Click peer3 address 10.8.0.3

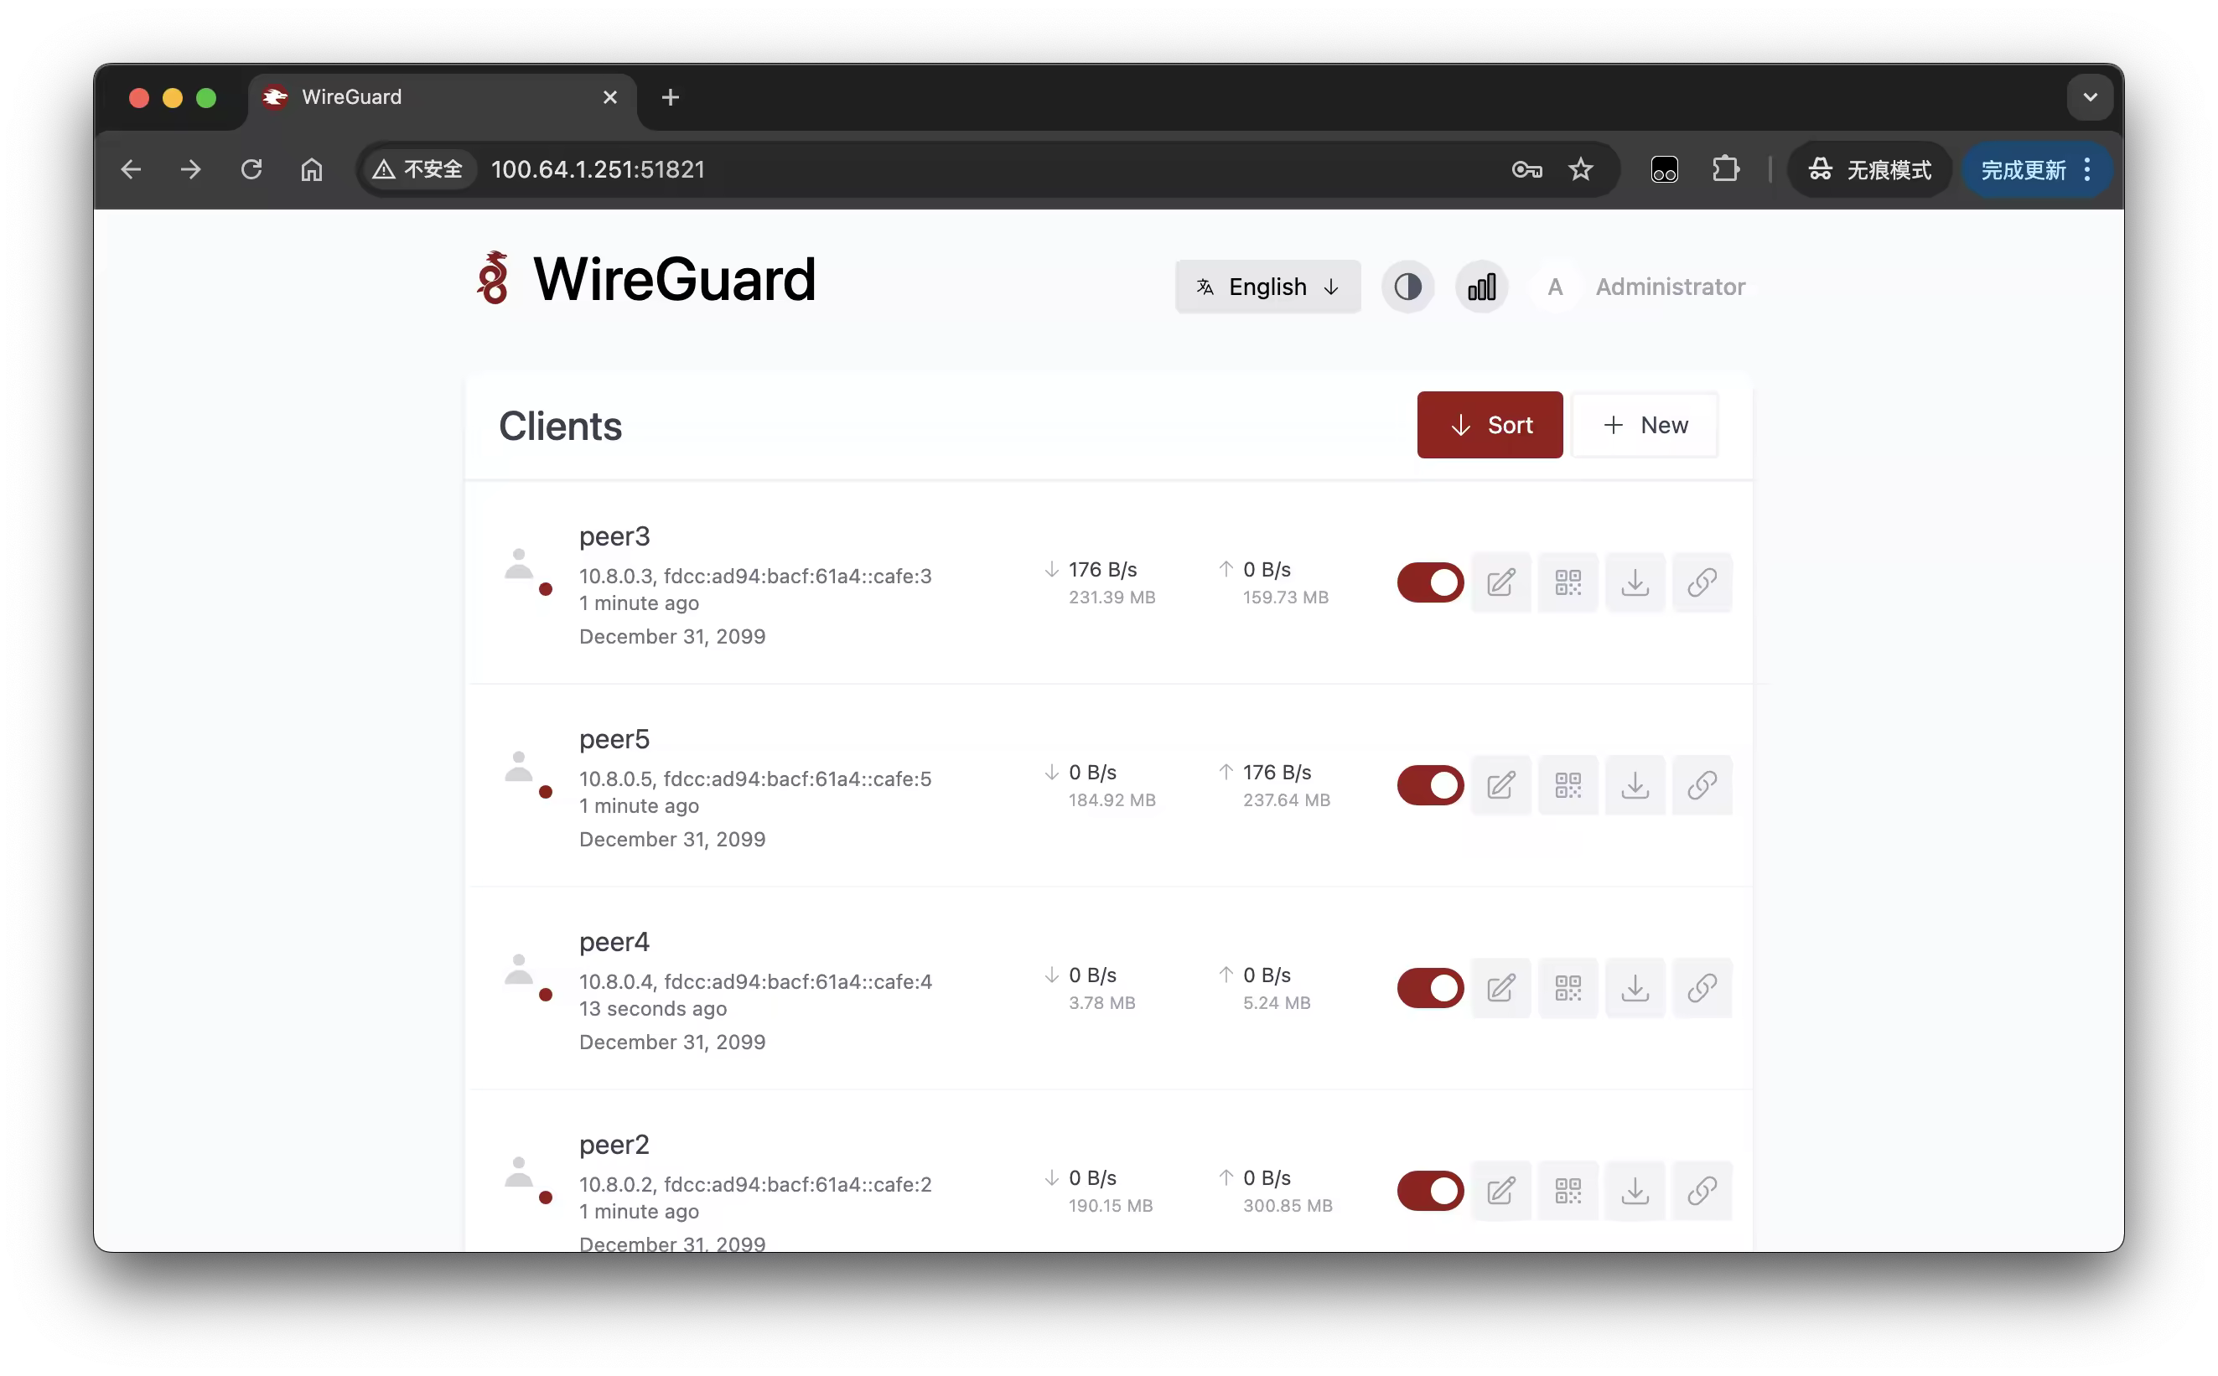[x=616, y=577]
